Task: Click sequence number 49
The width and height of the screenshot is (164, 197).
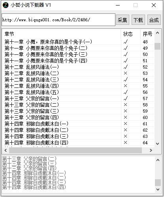Action: tap(145, 48)
